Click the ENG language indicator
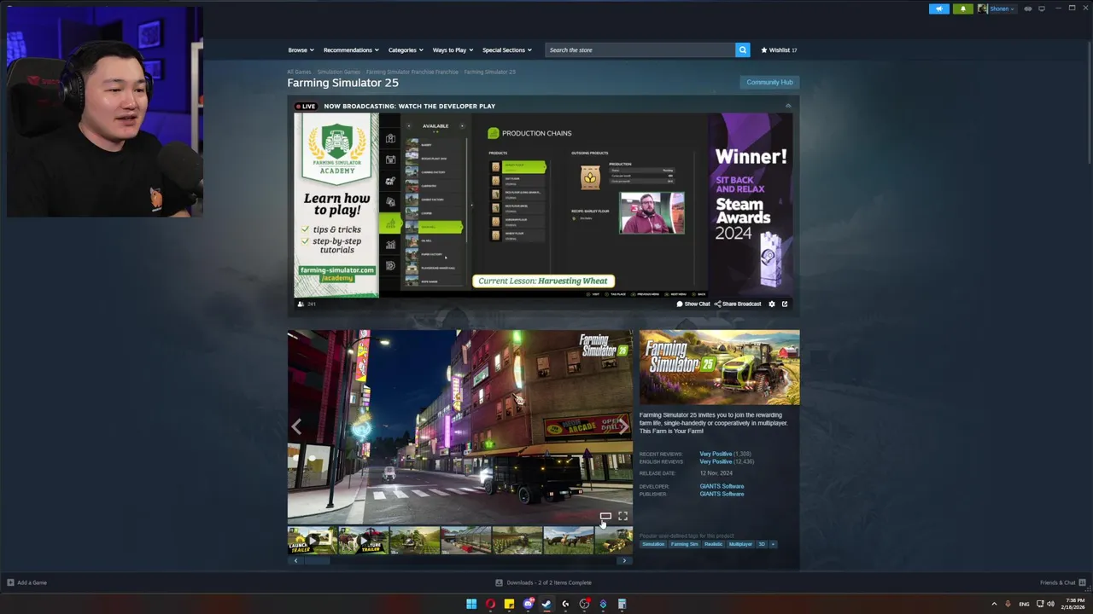Viewport: 1093px width, 614px height. pos(1024,604)
